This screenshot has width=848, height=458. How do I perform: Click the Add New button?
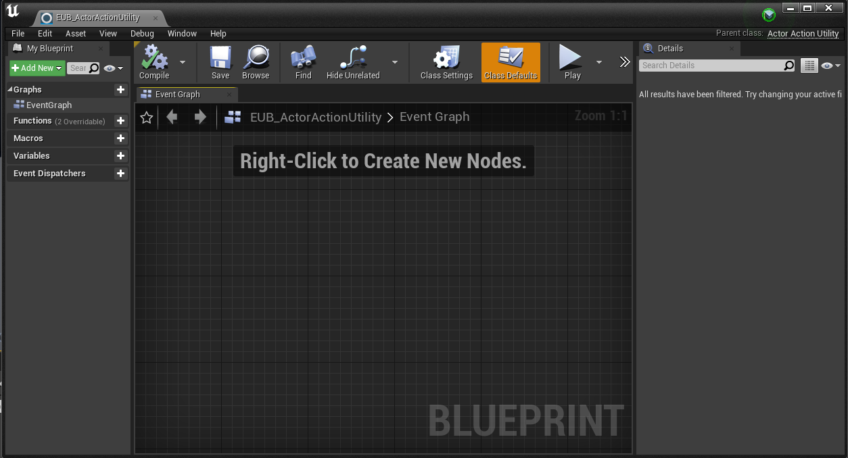click(x=37, y=68)
